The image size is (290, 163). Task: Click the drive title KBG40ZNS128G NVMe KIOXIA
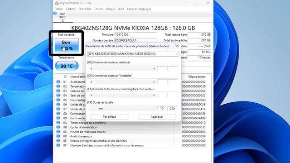[133, 28]
